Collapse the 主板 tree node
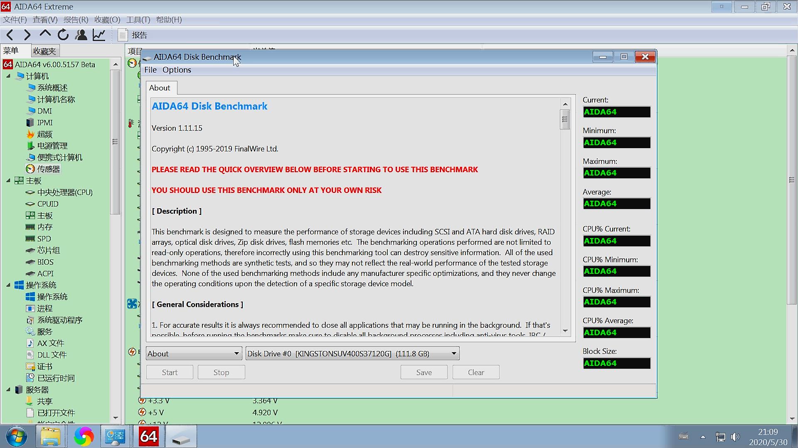 (8, 180)
